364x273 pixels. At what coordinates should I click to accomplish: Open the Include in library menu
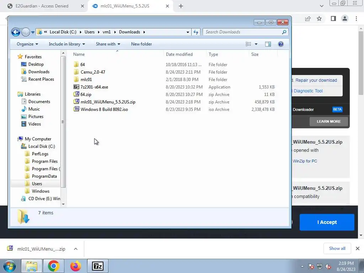(67, 44)
